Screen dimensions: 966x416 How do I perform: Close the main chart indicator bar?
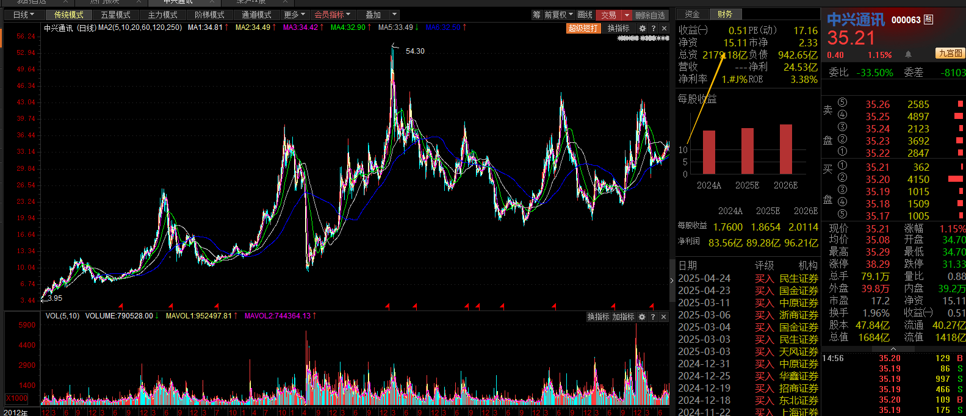coord(665,29)
